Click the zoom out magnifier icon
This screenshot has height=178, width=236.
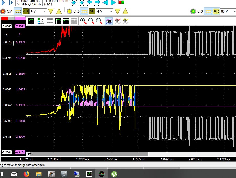[x=91, y=21]
